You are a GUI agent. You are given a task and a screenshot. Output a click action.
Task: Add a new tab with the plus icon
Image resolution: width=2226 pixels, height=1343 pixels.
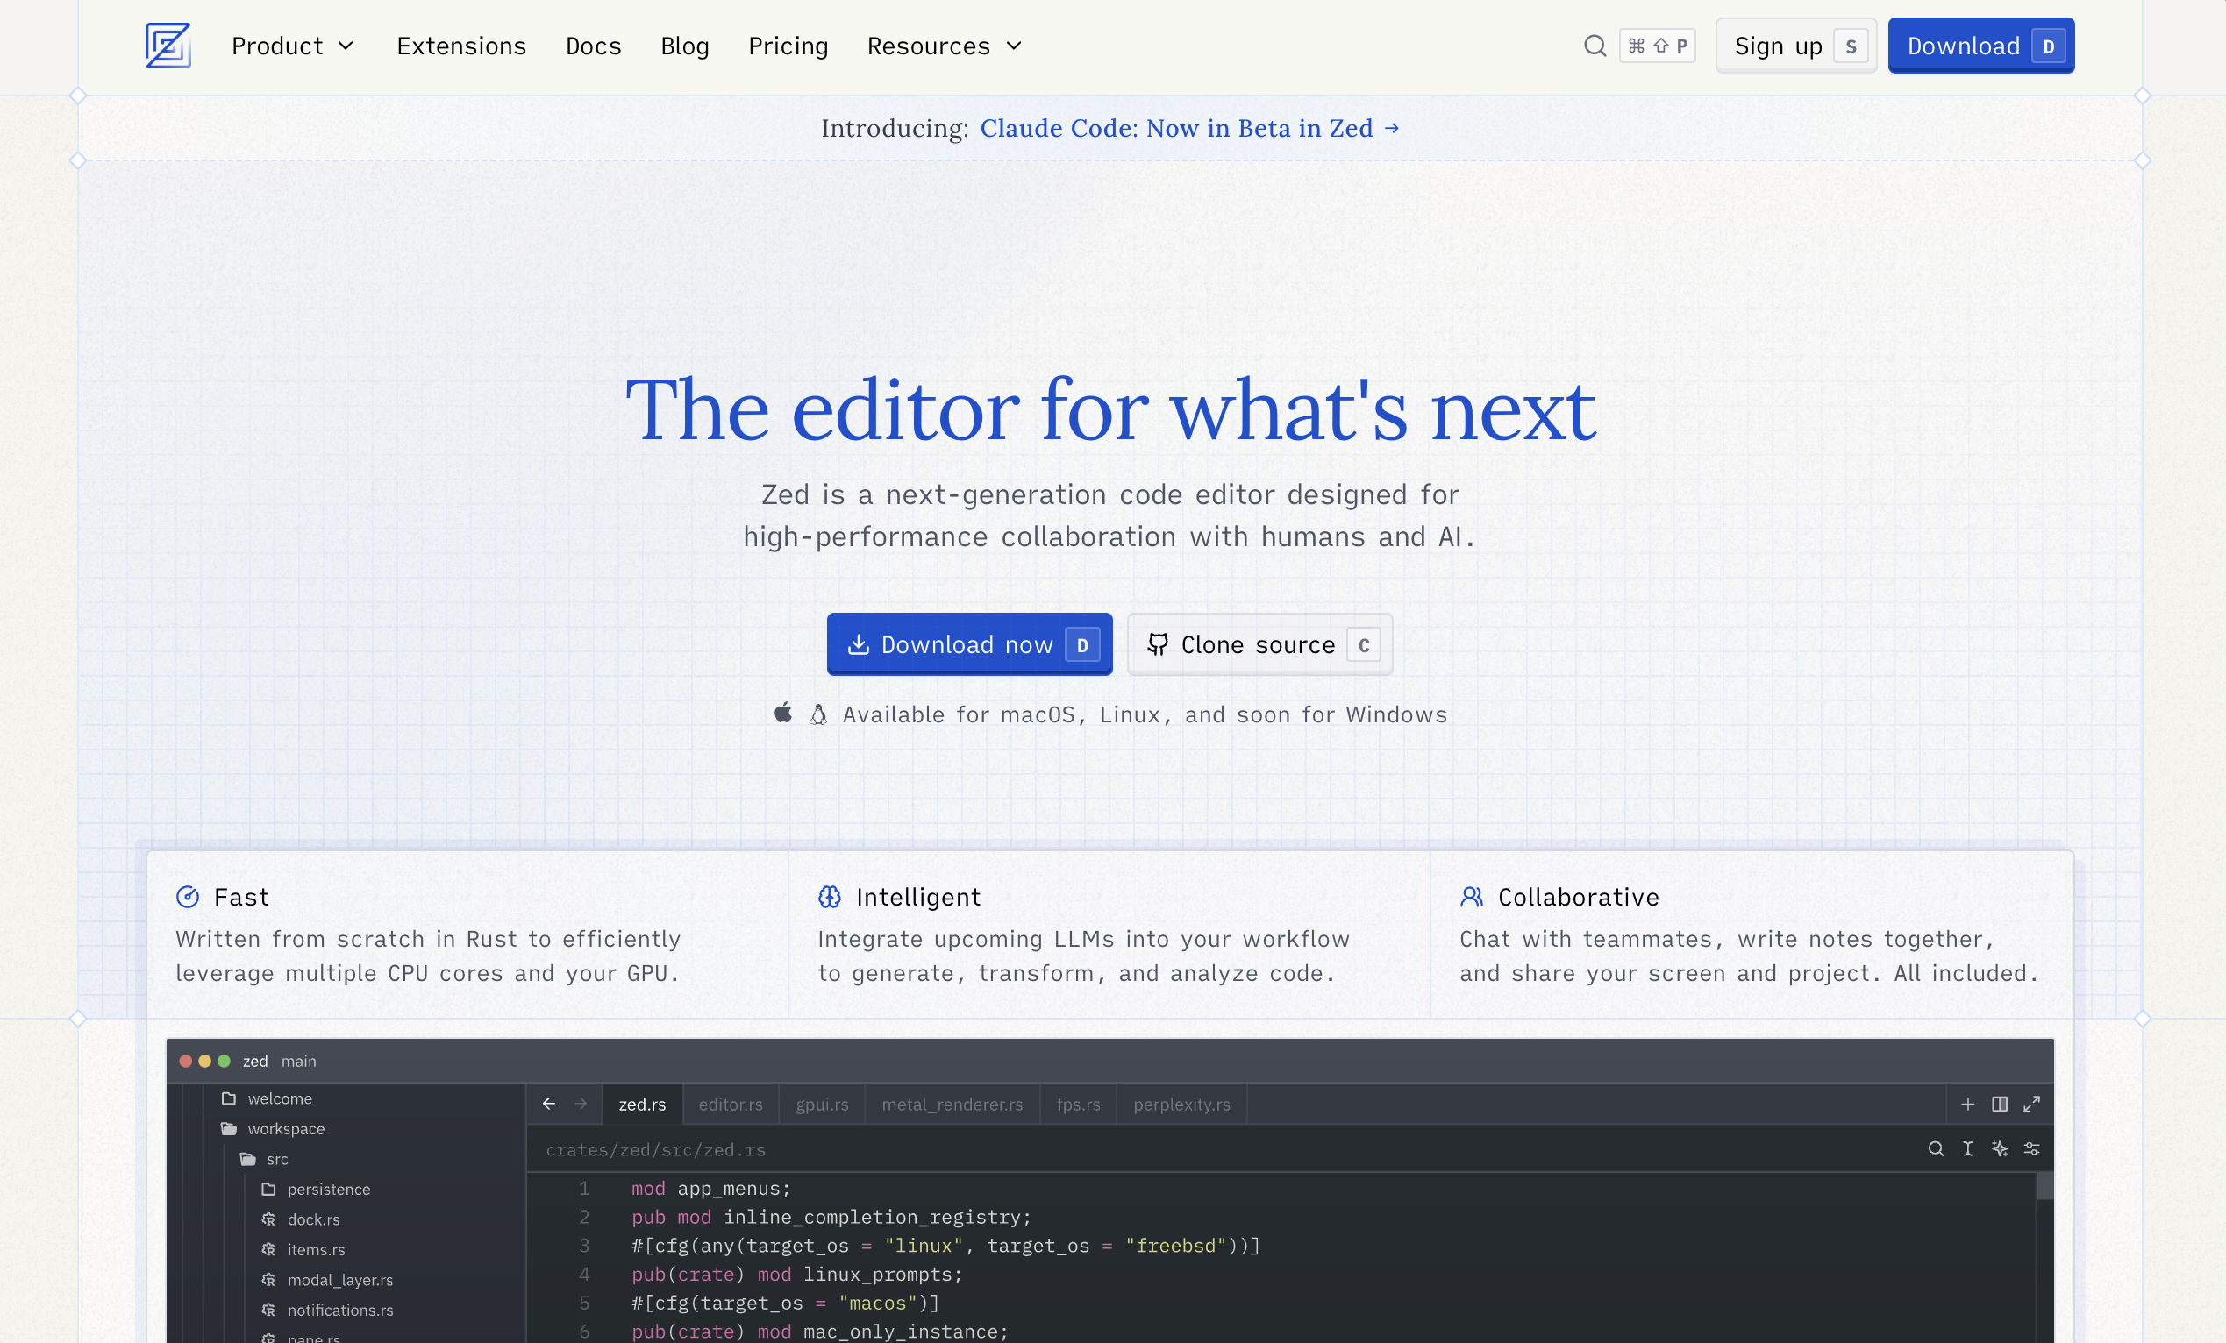tap(1968, 1104)
